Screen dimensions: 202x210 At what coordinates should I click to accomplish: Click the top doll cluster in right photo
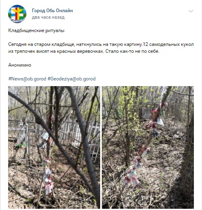pos(157,119)
